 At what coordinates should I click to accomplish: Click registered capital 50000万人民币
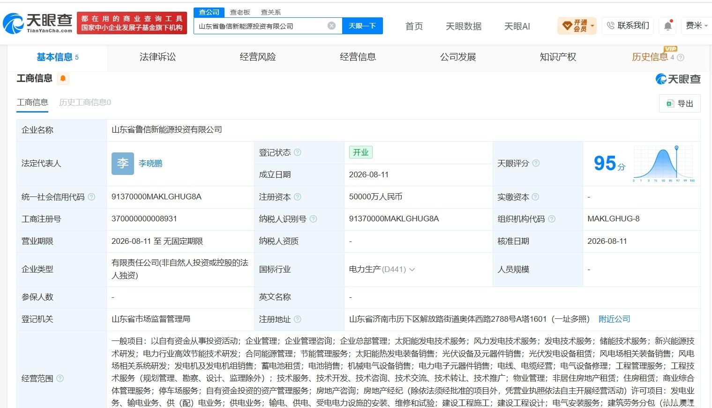coord(376,196)
